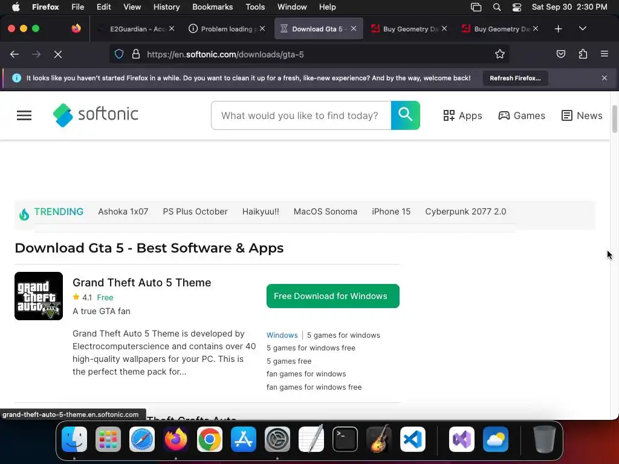Open the Ashoka 1x07 trending link
The width and height of the screenshot is (619, 464).
tap(123, 211)
